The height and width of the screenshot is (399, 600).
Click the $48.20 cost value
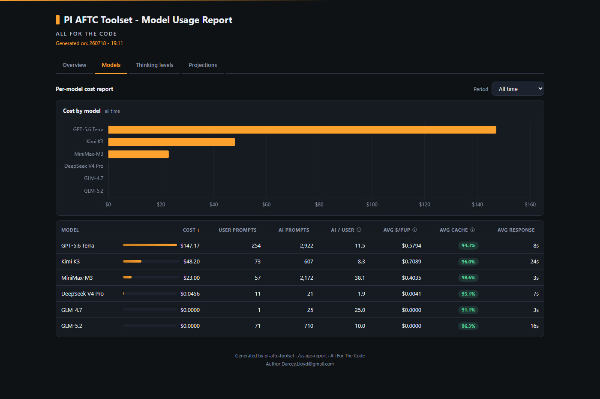click(192, 262)
